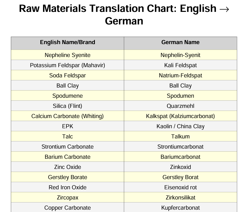Viewport: 247px width, 212px height.
Task: Select the 'Strontium Carbonate' cell
Action: 67,147
